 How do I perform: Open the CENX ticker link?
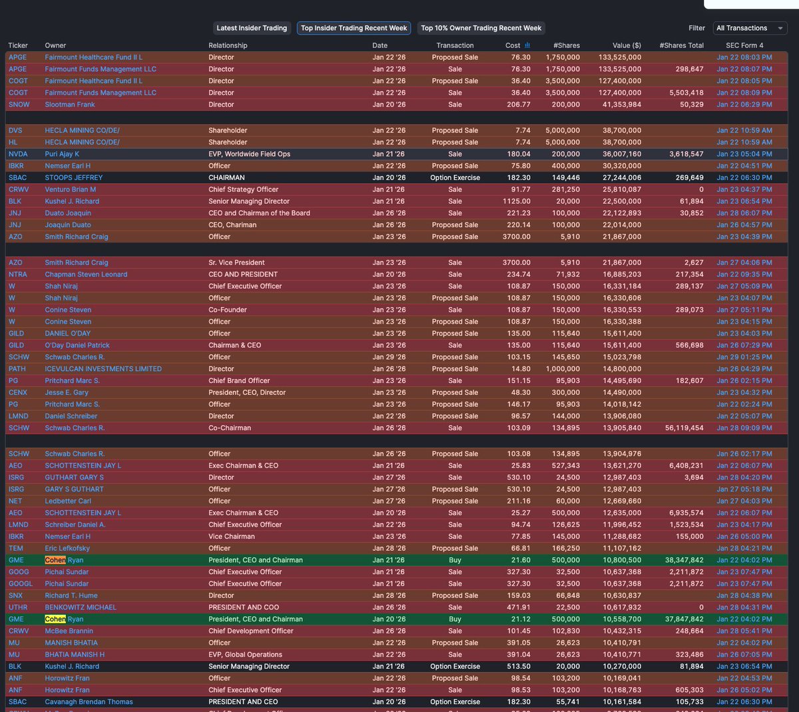tap(17, 393)
